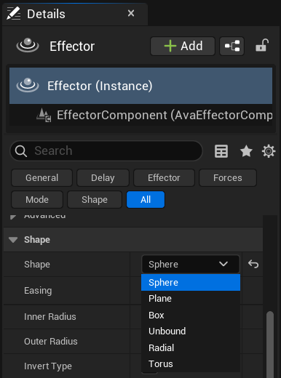Click the Add component button
Screen dimensions: 281x378
pos(183,46)
